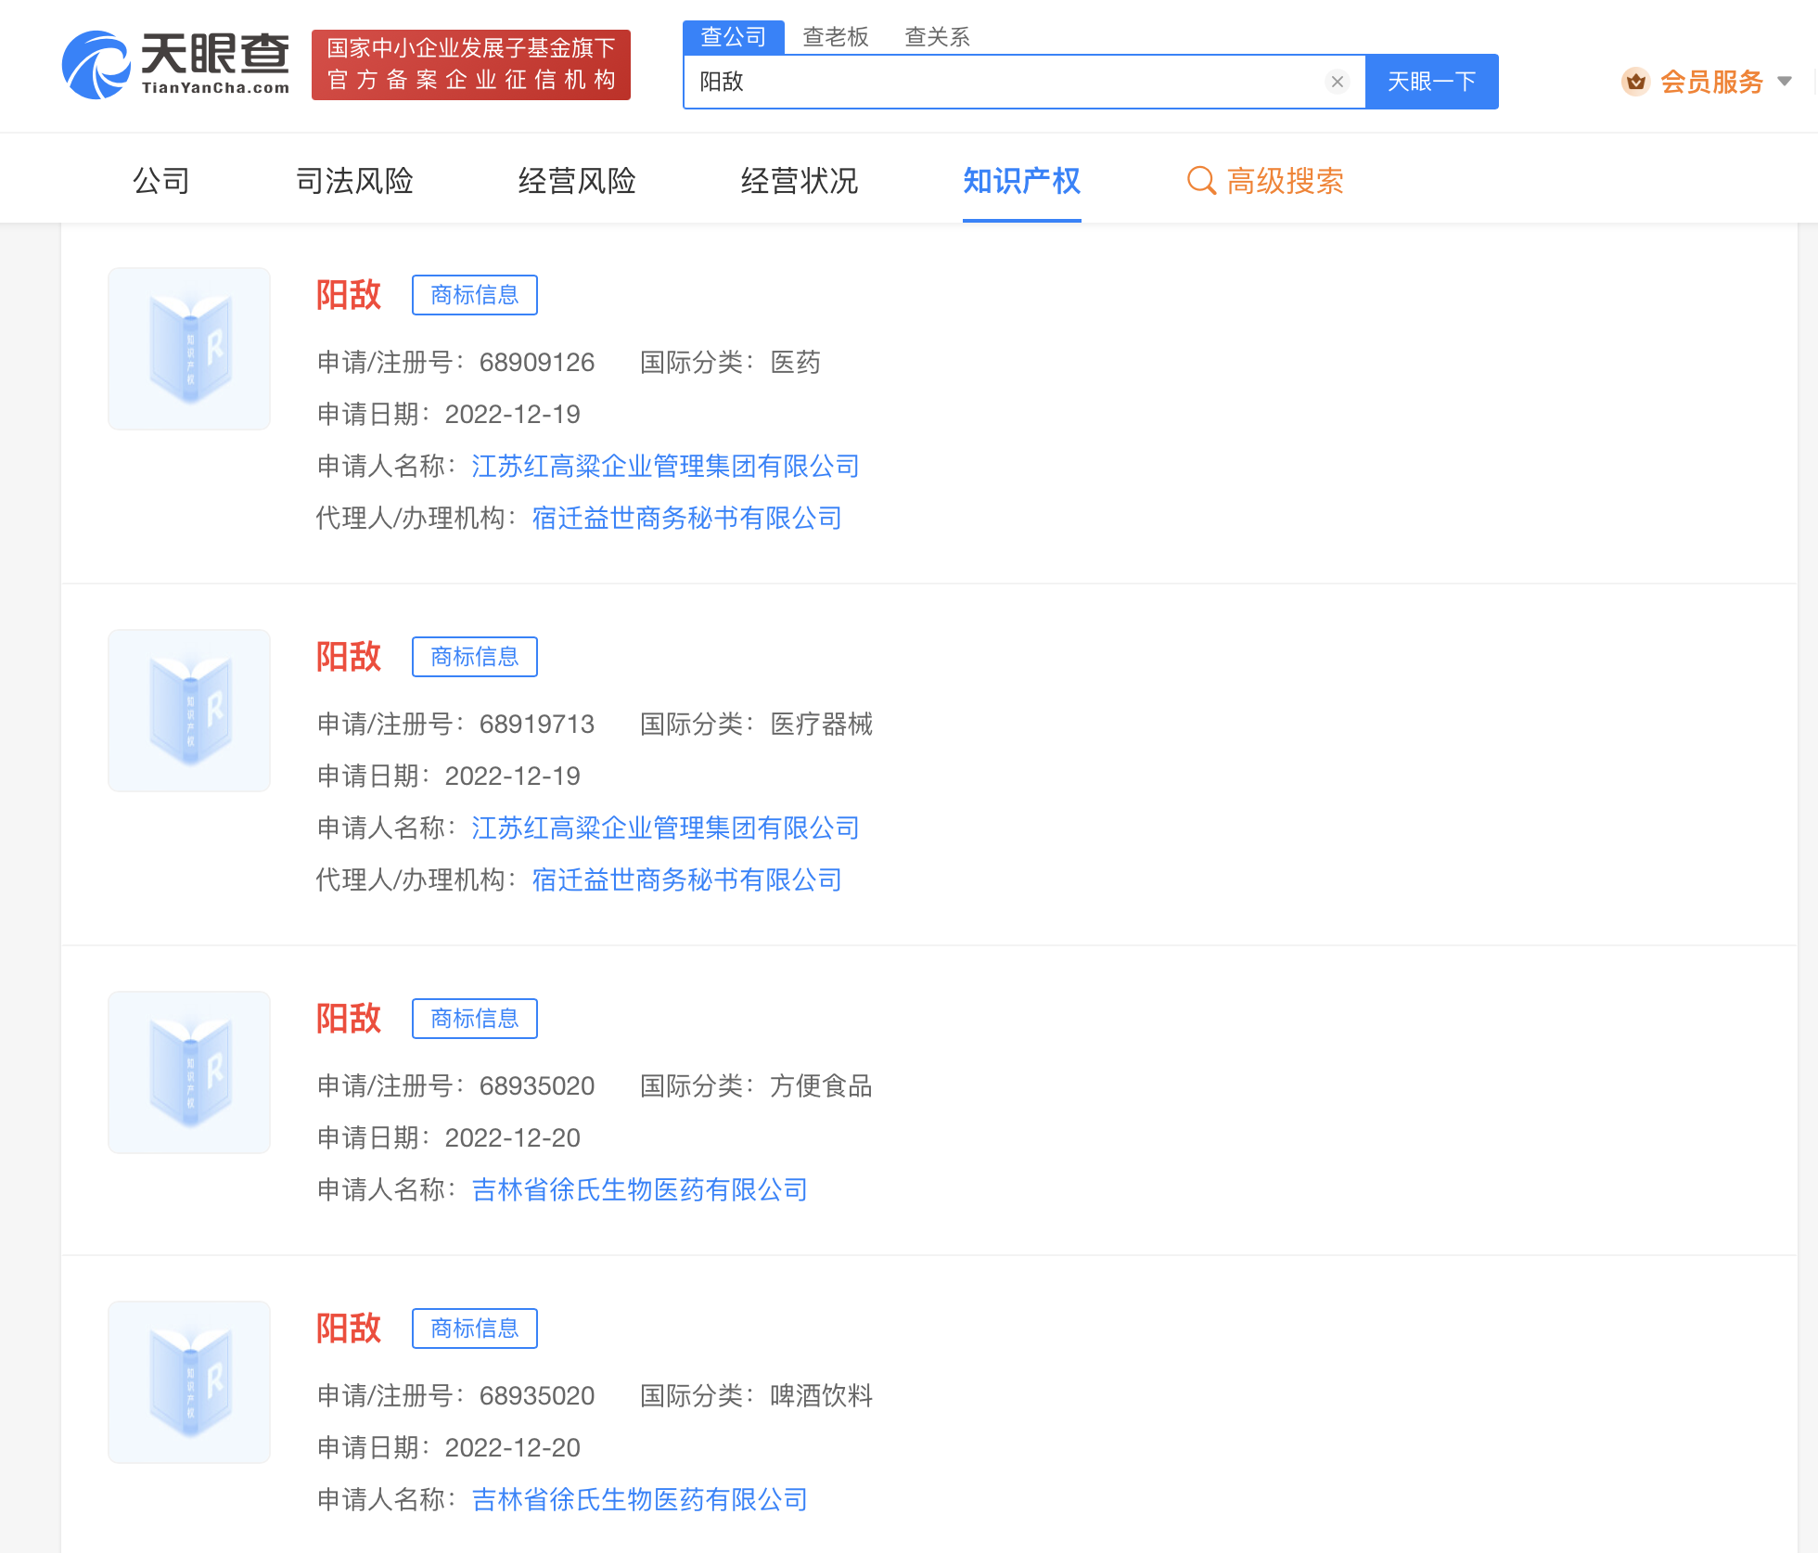Open 阳敌 title of the 医药 trademark
The image size is (1818, 1553).
pyautogui.click(x=349, y=295)
